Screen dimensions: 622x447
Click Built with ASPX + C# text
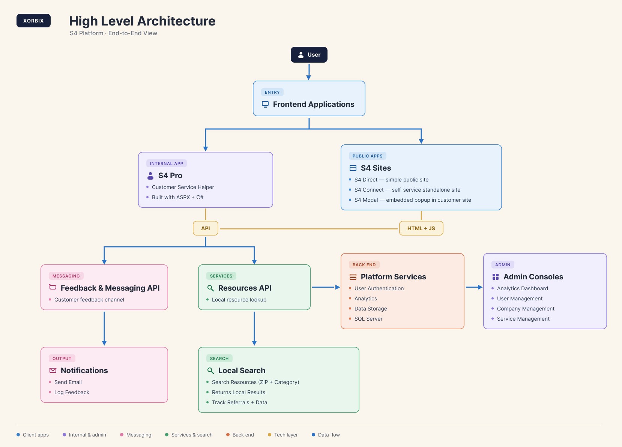pyautogui.click(x=177, y=197)
